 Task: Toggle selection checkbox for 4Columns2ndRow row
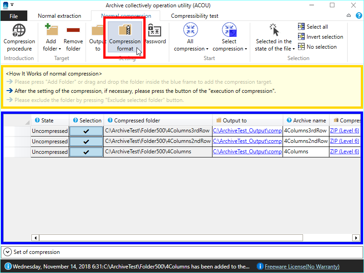86,141
